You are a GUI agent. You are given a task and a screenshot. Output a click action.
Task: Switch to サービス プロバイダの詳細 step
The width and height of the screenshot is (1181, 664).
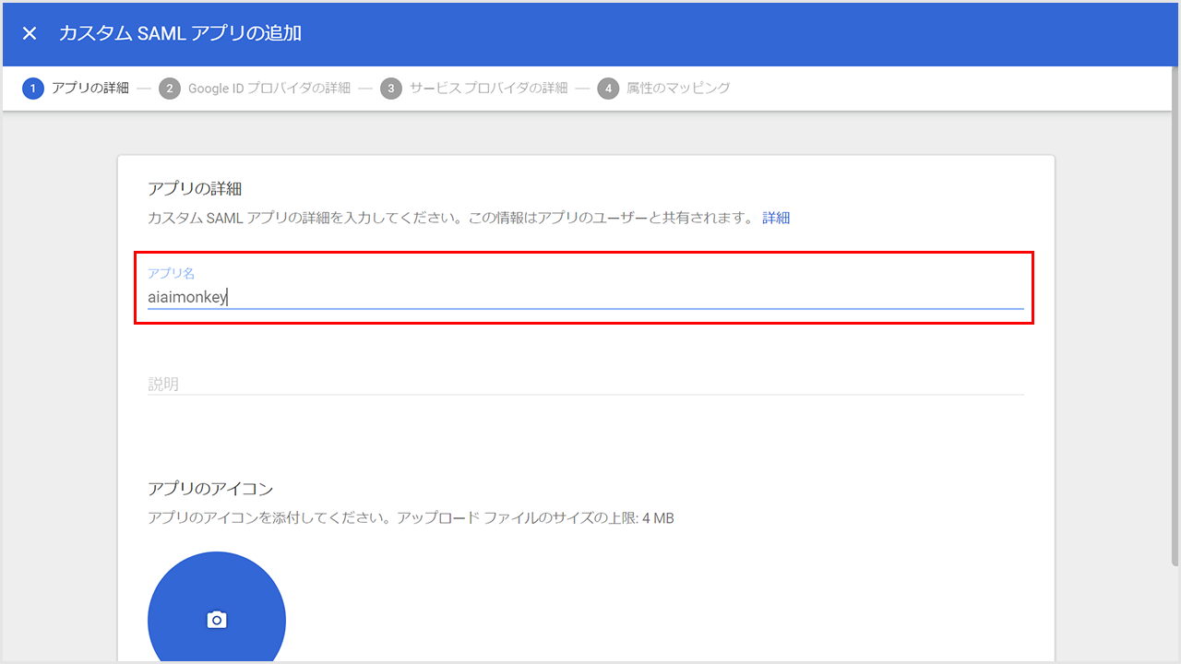pyautogui.click(x=489, y=89)
